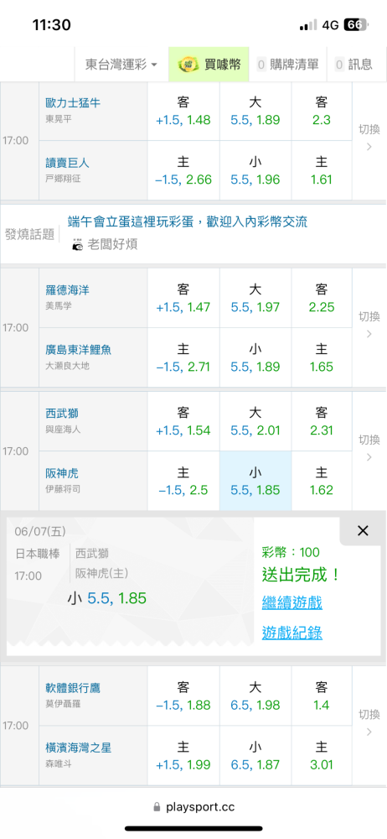Image resolution: width=387 pixels, height=839 pixels.
Task: Open 遊戲紀錄 link
Action: (292, 633)
